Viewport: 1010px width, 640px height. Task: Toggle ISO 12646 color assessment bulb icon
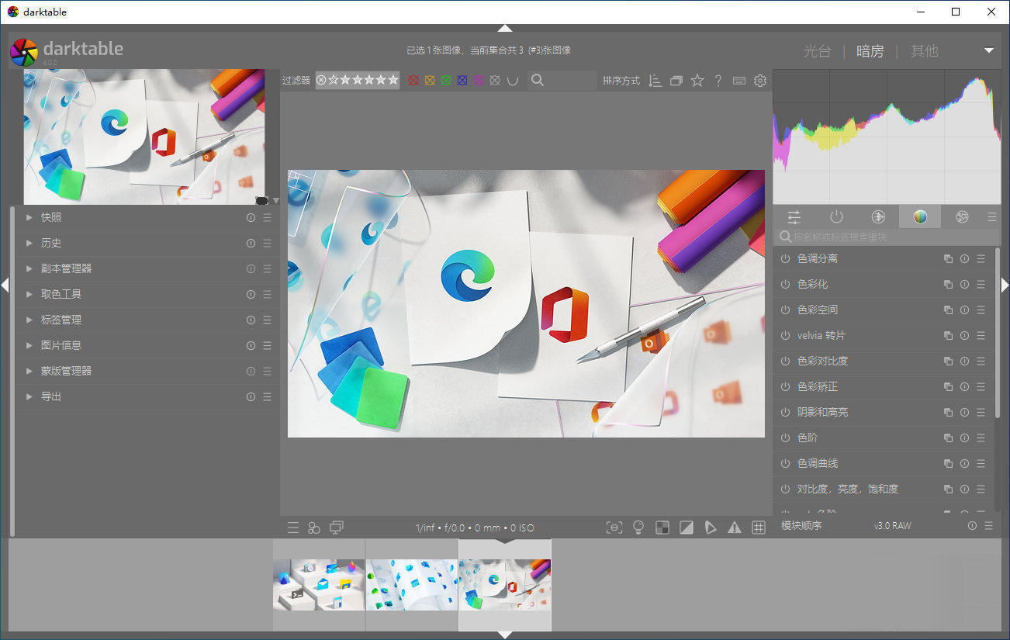pyautogui.click(x=638, y=528)
